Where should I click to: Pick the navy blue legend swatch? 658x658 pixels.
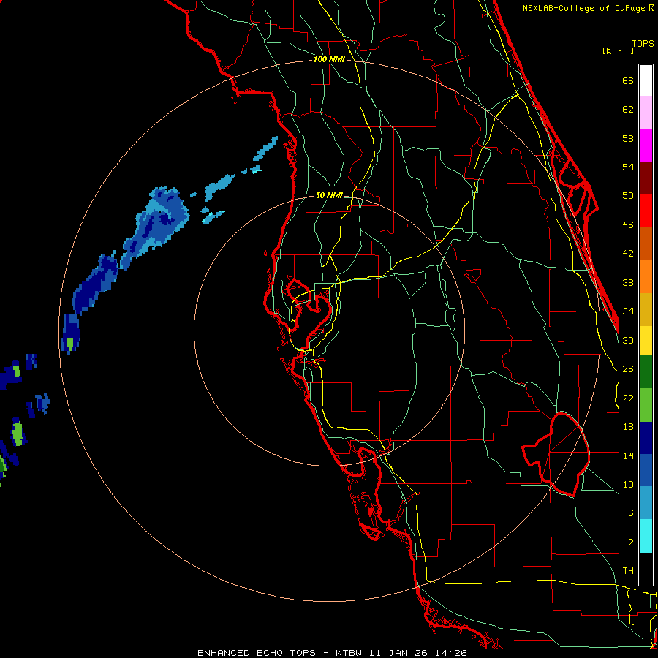pos(646,437)
